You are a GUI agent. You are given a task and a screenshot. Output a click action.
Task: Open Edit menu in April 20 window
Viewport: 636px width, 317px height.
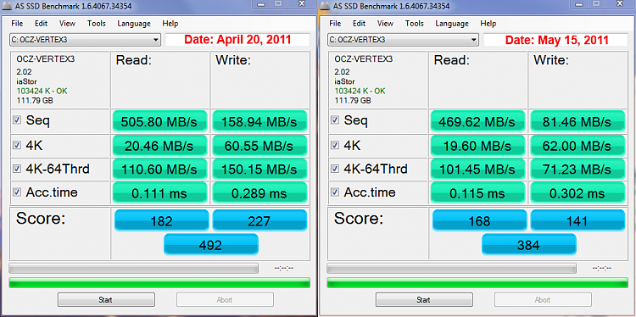click(41, 24)
